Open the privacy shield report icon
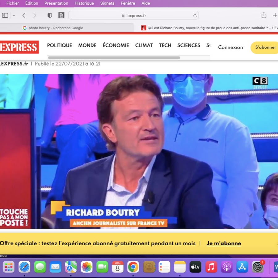 [50, 15]
